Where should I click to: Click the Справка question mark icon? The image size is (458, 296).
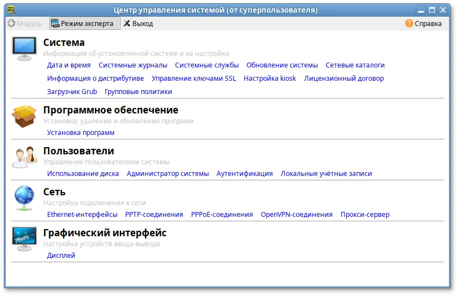tap(409, 23)
